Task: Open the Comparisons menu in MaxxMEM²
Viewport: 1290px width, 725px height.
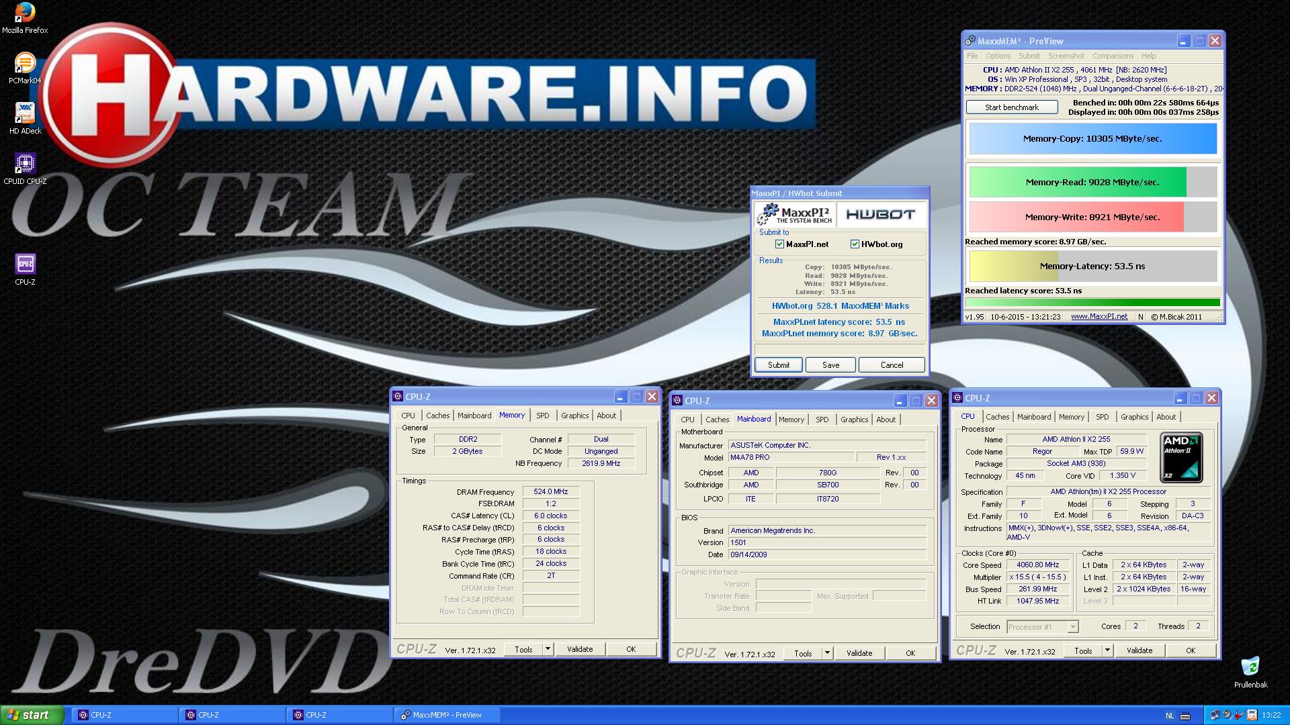Action: click(1113, 56)
